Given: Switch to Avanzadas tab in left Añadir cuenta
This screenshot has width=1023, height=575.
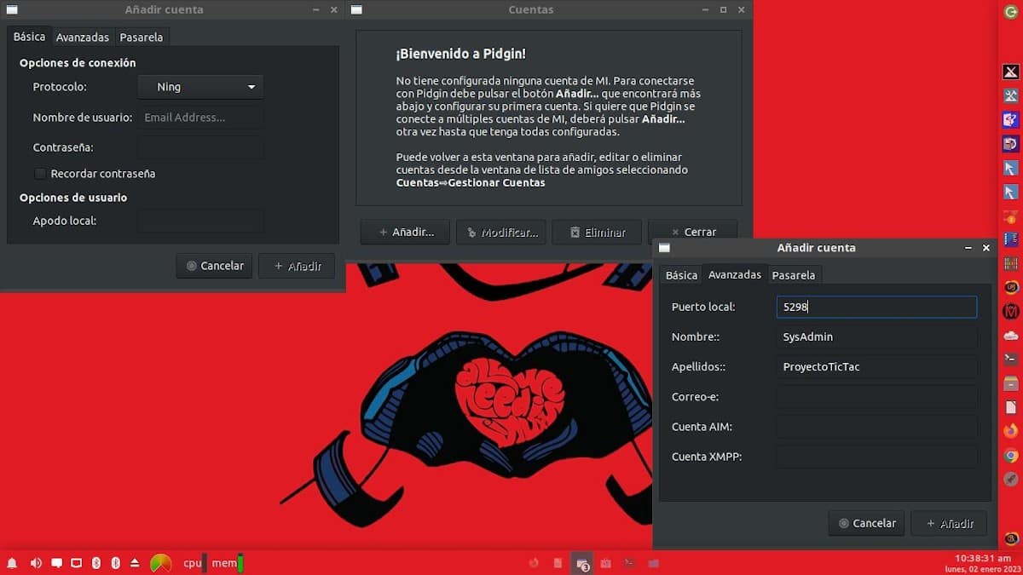Looking at the screenshot, I should [83, 37].
